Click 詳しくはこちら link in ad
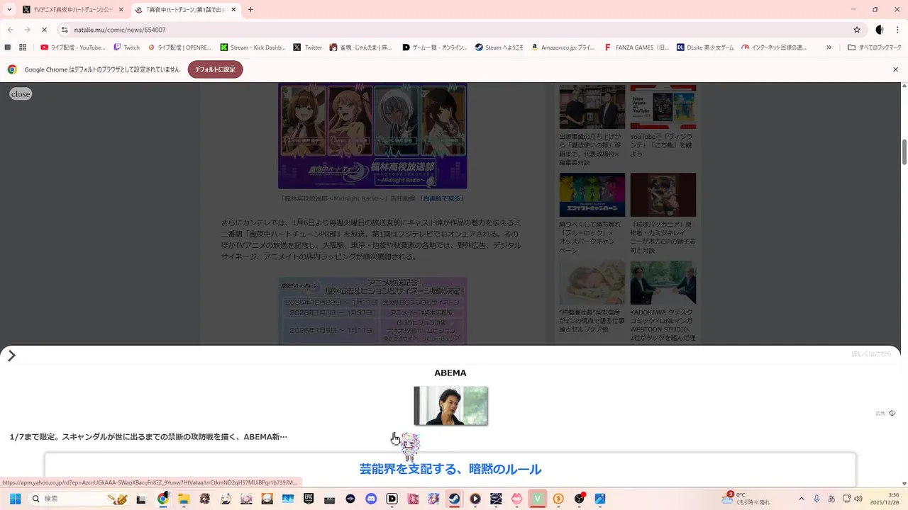Image resolution: width=908 pixels, height=510 pixels. (x=871, y=354)
